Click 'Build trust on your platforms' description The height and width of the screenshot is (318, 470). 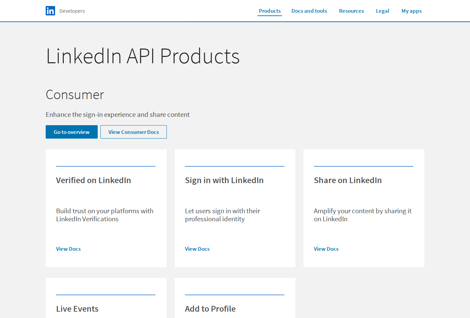coord(105,215)
